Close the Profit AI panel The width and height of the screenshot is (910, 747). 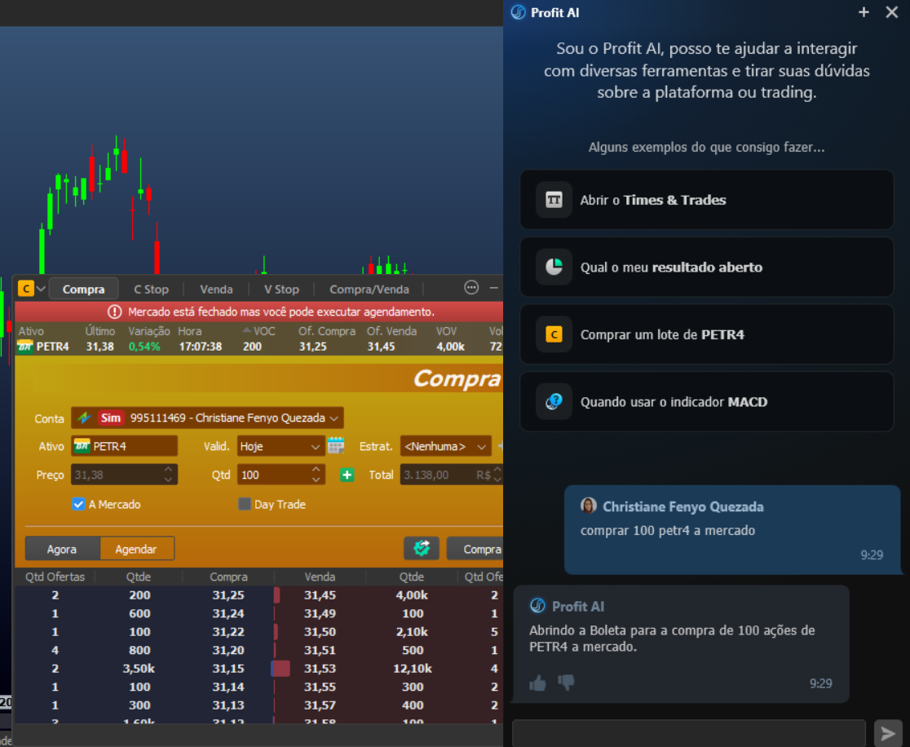click(892, 12)
